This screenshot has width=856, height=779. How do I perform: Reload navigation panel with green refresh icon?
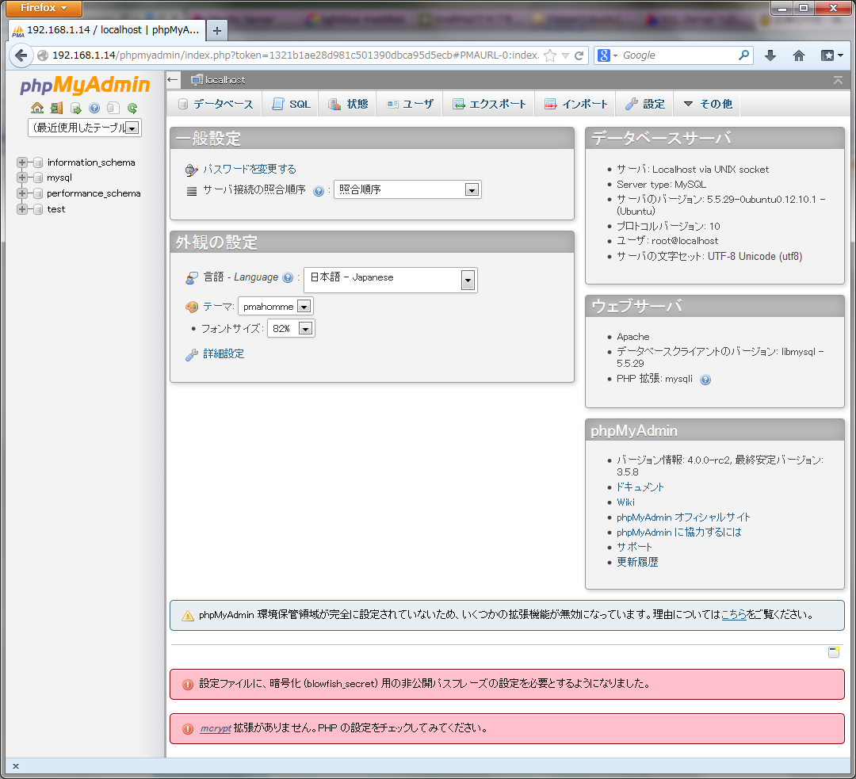pyautogui.click(x=132, y=108)
